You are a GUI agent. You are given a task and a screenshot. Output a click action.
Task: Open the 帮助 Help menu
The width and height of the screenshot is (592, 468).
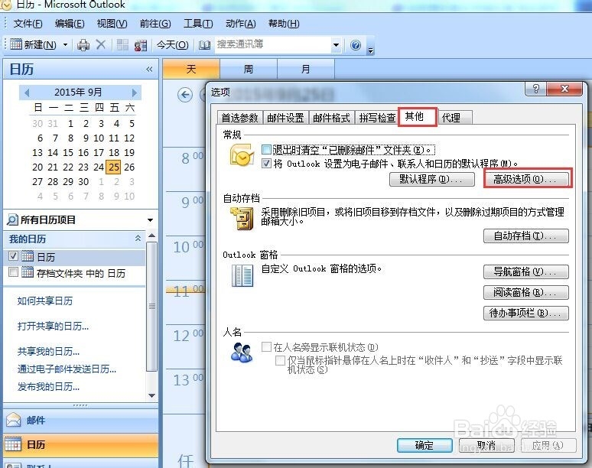pos(284,24)
